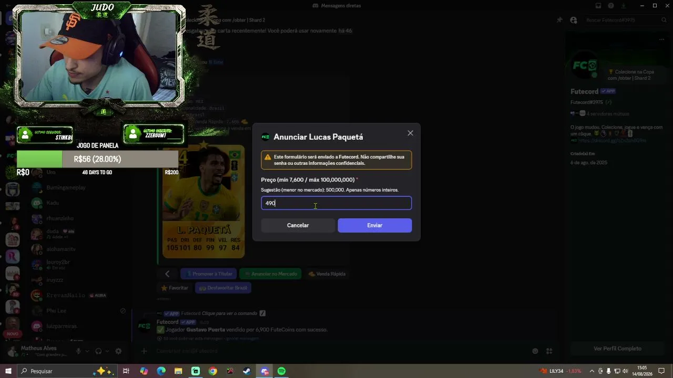Open the Discord inbox icon
This screenshot has width=673, height=378.
(598, 6)
